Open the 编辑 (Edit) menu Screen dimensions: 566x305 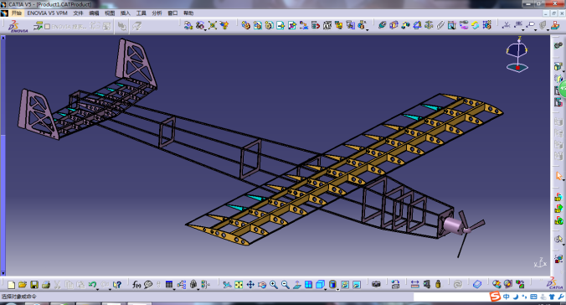(94, 13)
